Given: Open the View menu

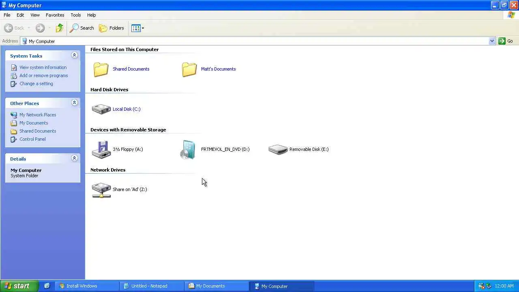Looking at the screenshot, I should coord(35,15).
